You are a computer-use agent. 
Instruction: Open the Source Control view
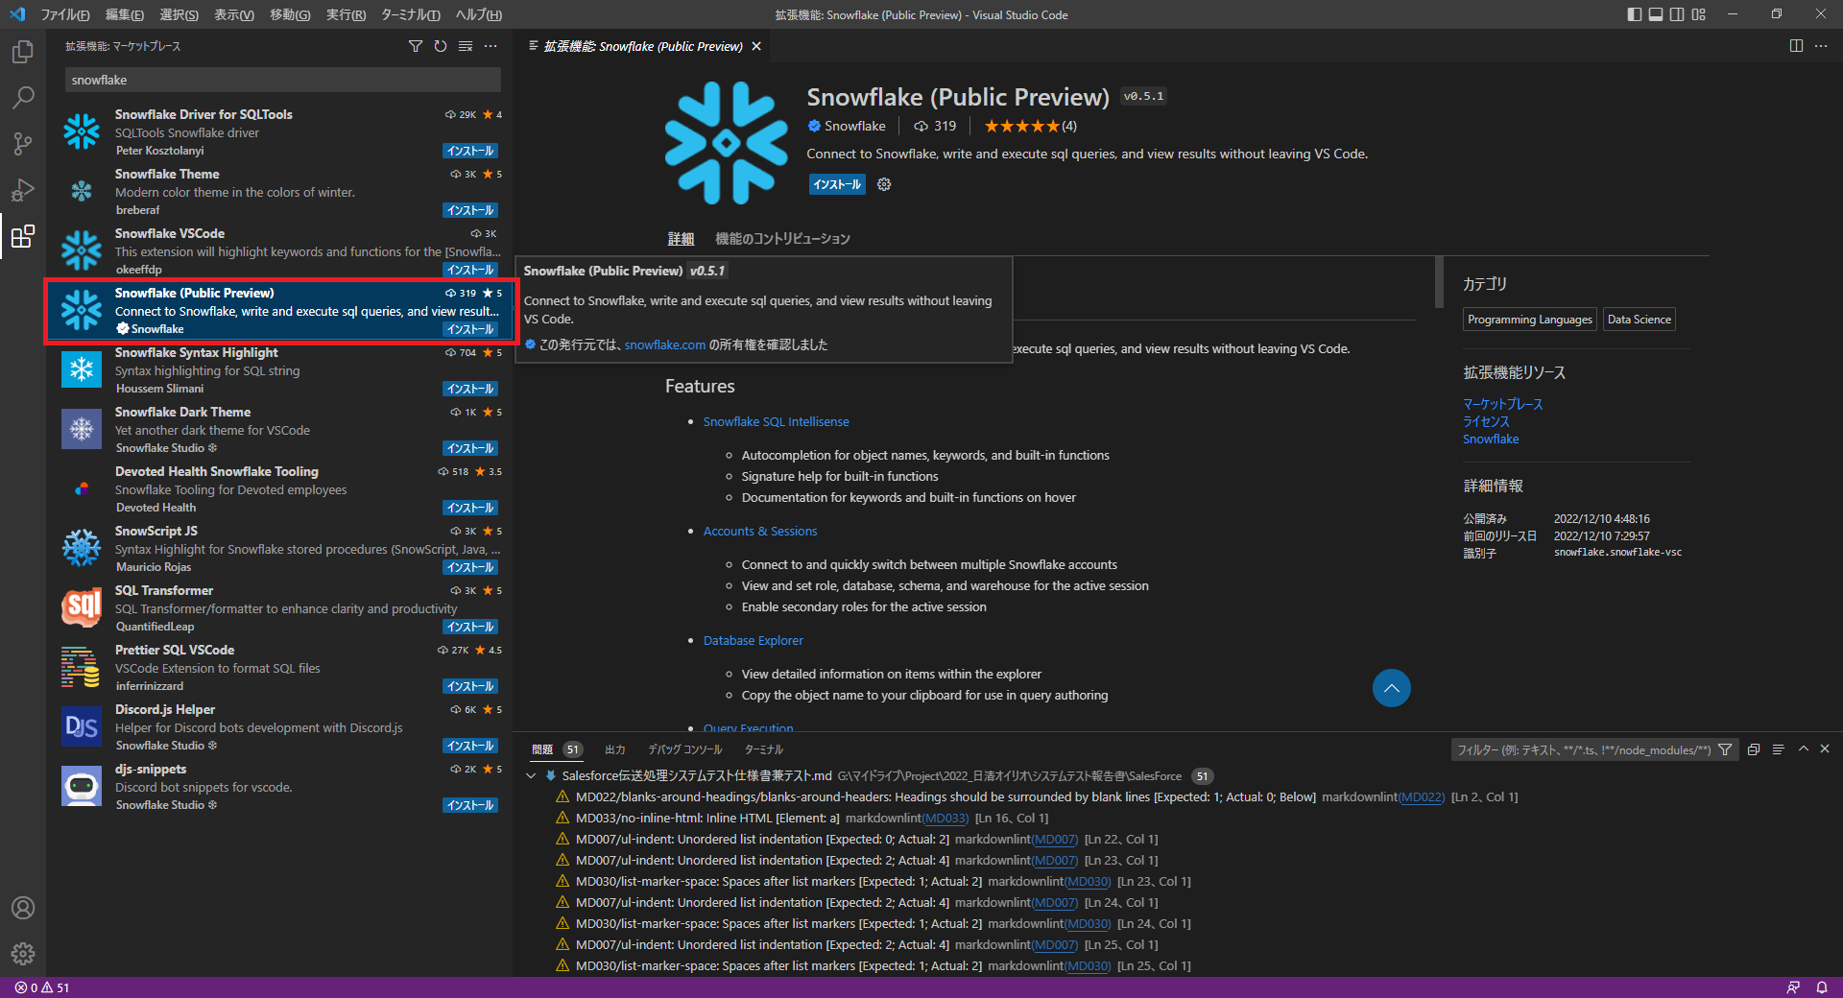pyautogui.click(x=23, y=144)
